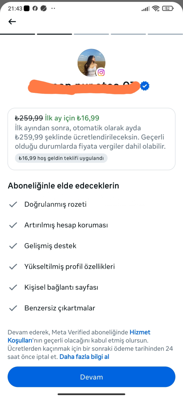
Task: Tap the pricing offer card
Action: pyautogui.click(x=91, y=139)
